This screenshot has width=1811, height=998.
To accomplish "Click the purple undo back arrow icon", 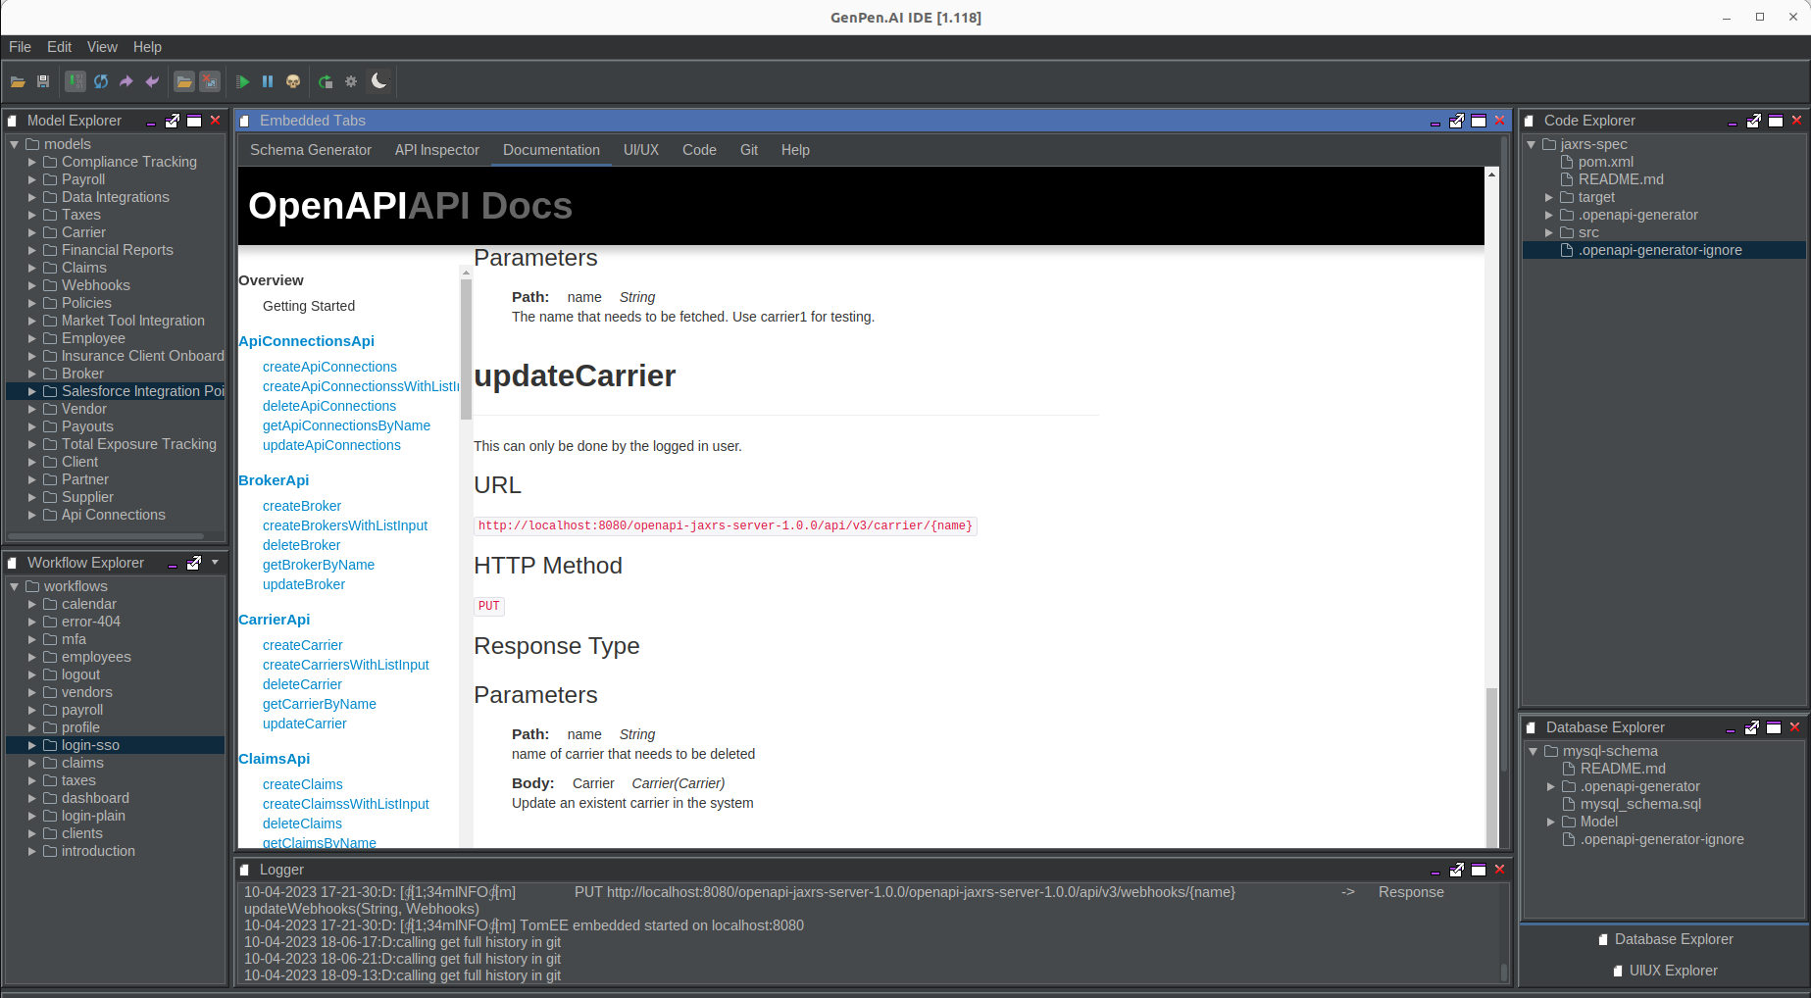I will [x=152, y=81].
